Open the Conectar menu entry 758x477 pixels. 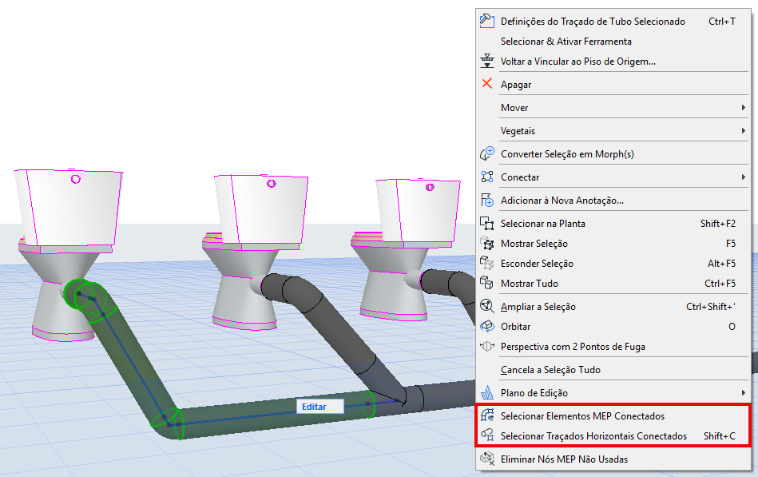pos(613,177)
